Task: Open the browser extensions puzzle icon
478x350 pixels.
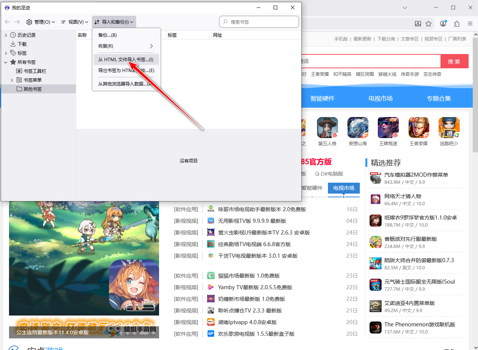Action: pyautogui.click(x=457, y=24)
